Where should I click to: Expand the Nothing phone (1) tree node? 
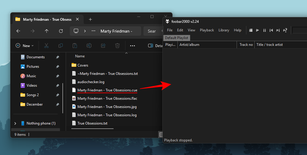(x=15, y=123)
